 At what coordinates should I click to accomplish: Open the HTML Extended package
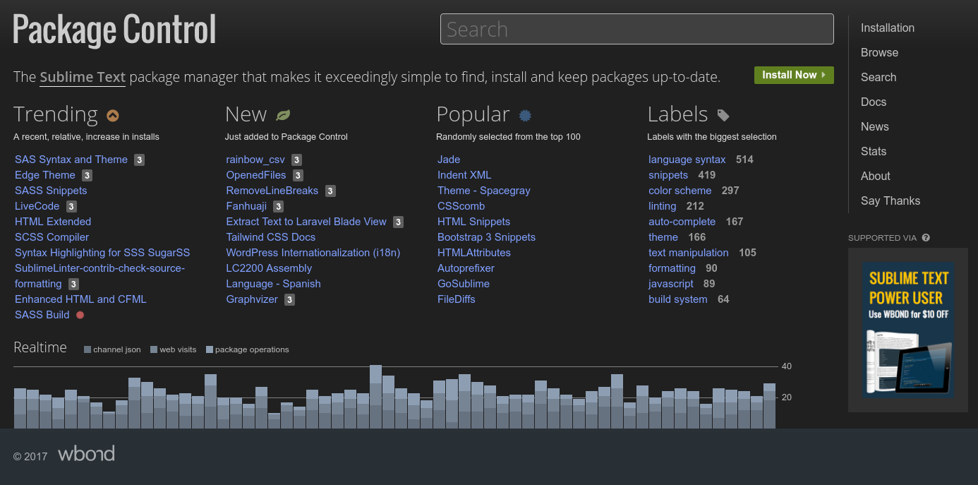point(53,222)
